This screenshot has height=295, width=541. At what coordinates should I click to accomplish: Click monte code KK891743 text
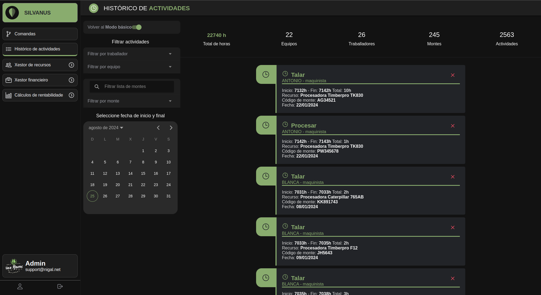pyautogui.click(x=328, y=202)
